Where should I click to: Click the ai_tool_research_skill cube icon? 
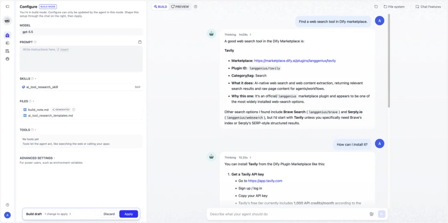23,87
